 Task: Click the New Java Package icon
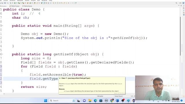click(28, 3)
